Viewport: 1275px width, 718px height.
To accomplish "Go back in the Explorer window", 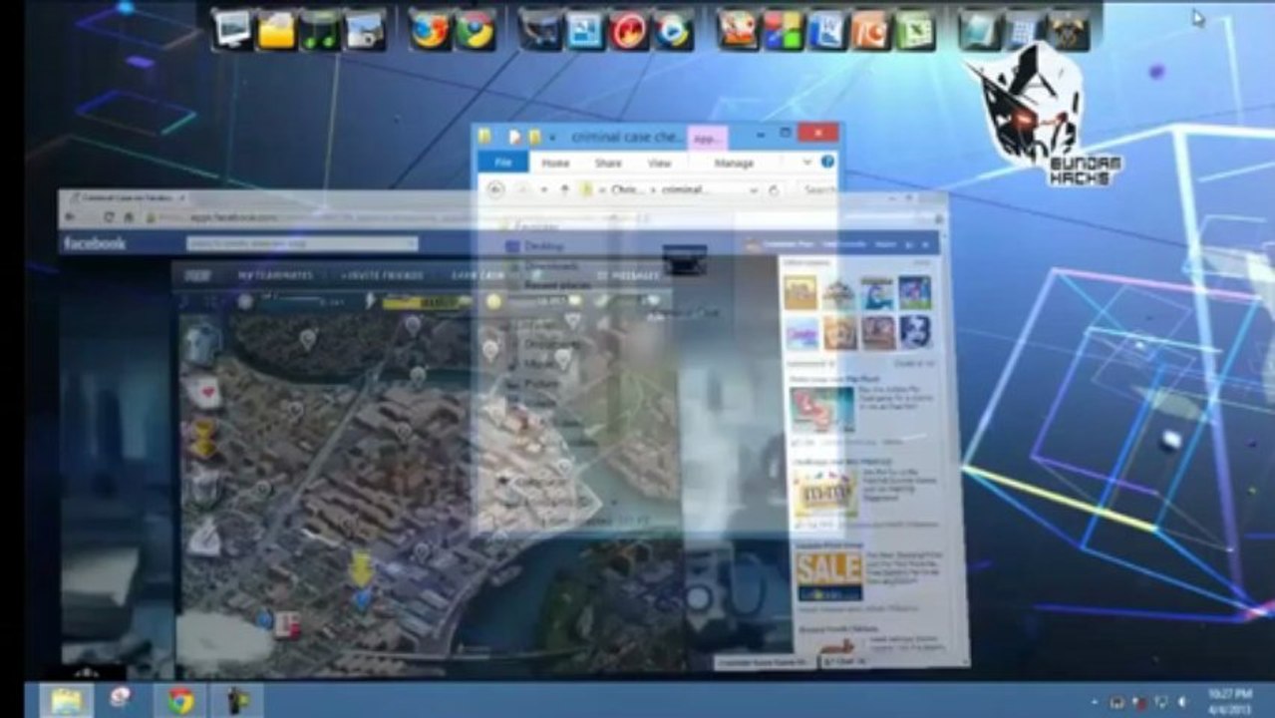I will (495, 188).
